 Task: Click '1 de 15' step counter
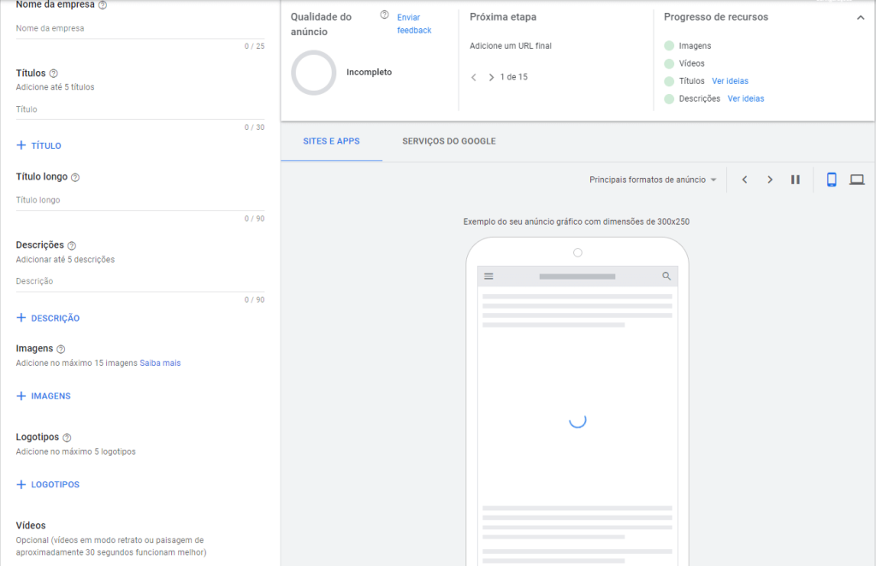pos(514,77)
